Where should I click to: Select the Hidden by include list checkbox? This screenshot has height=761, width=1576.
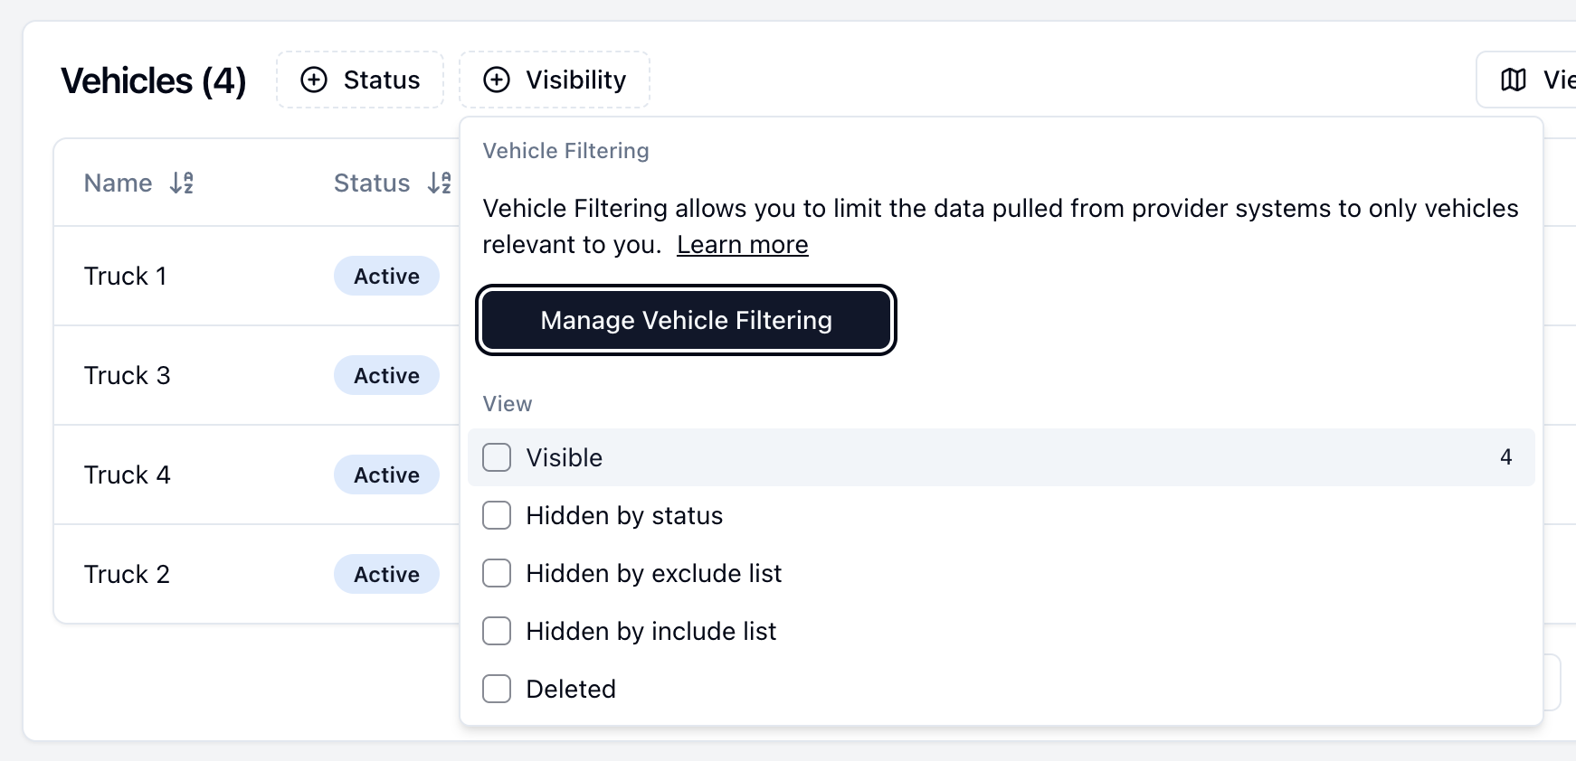pyautogui.click(x=497, y=631)
